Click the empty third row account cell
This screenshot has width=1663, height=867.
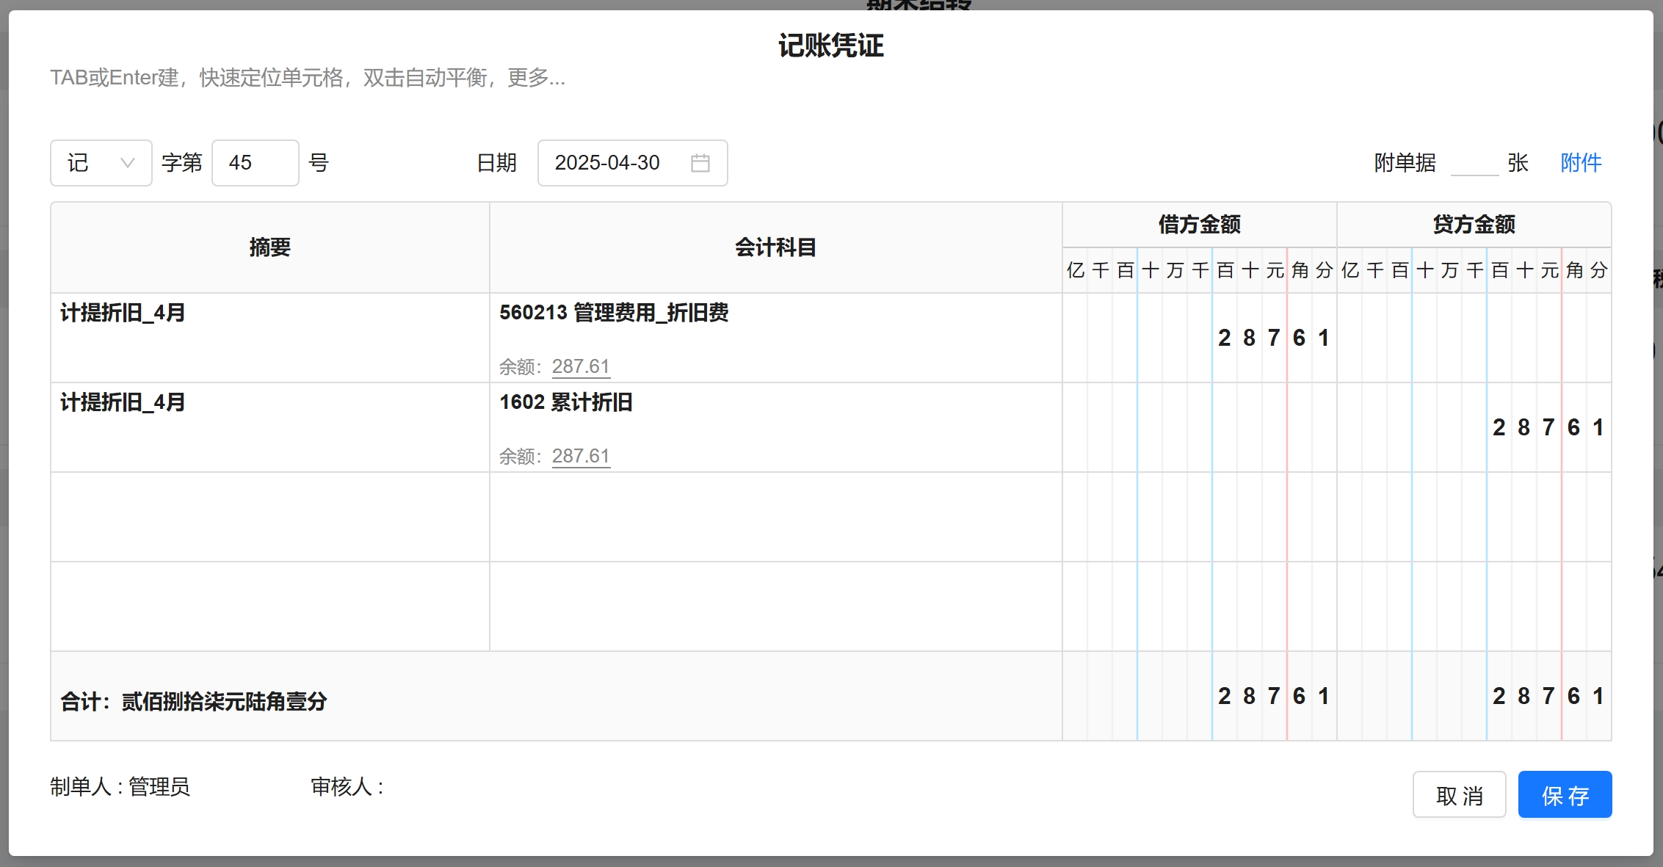click(775, 517)
